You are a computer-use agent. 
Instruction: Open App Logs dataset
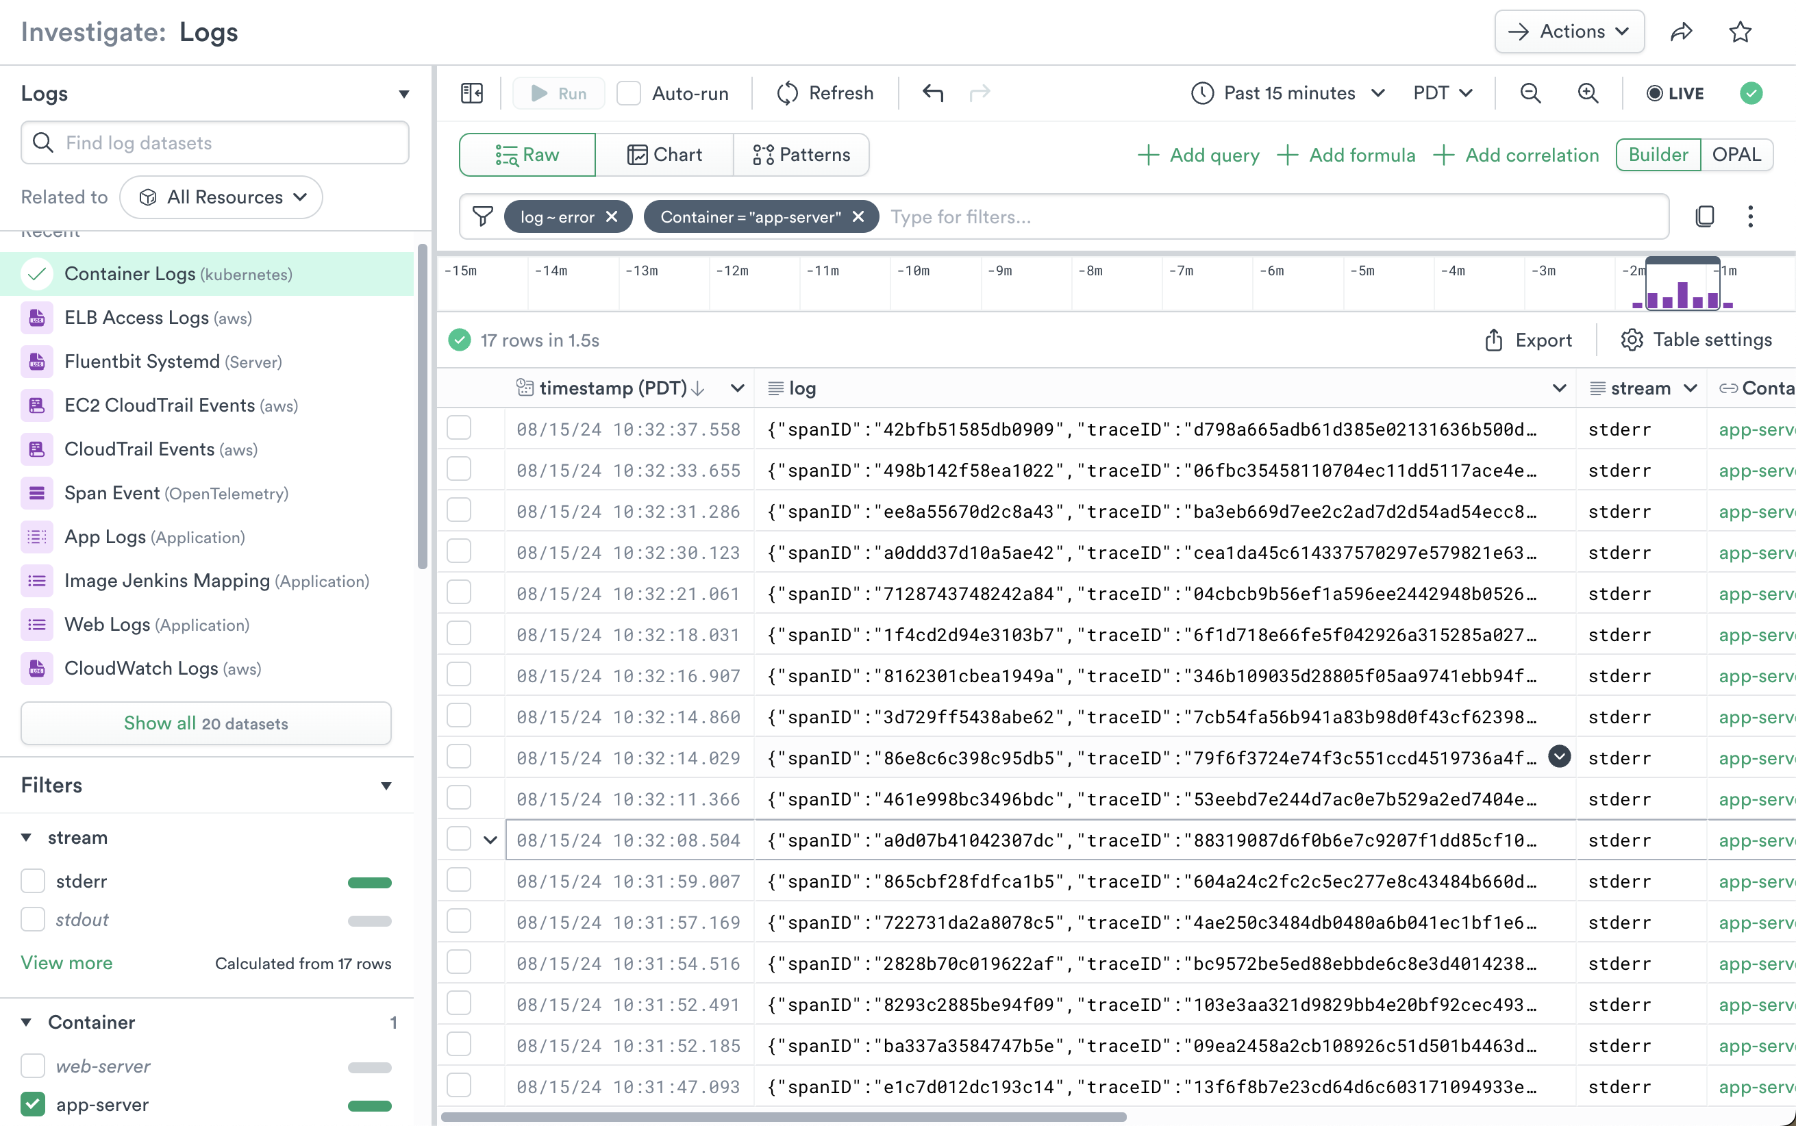tap(207, 538)
